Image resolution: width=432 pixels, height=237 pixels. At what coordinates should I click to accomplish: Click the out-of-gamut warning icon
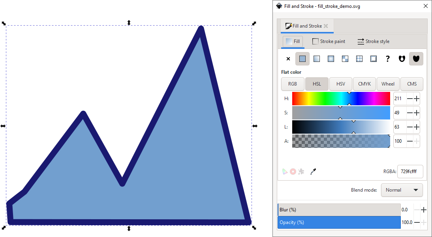click(293, 172)
